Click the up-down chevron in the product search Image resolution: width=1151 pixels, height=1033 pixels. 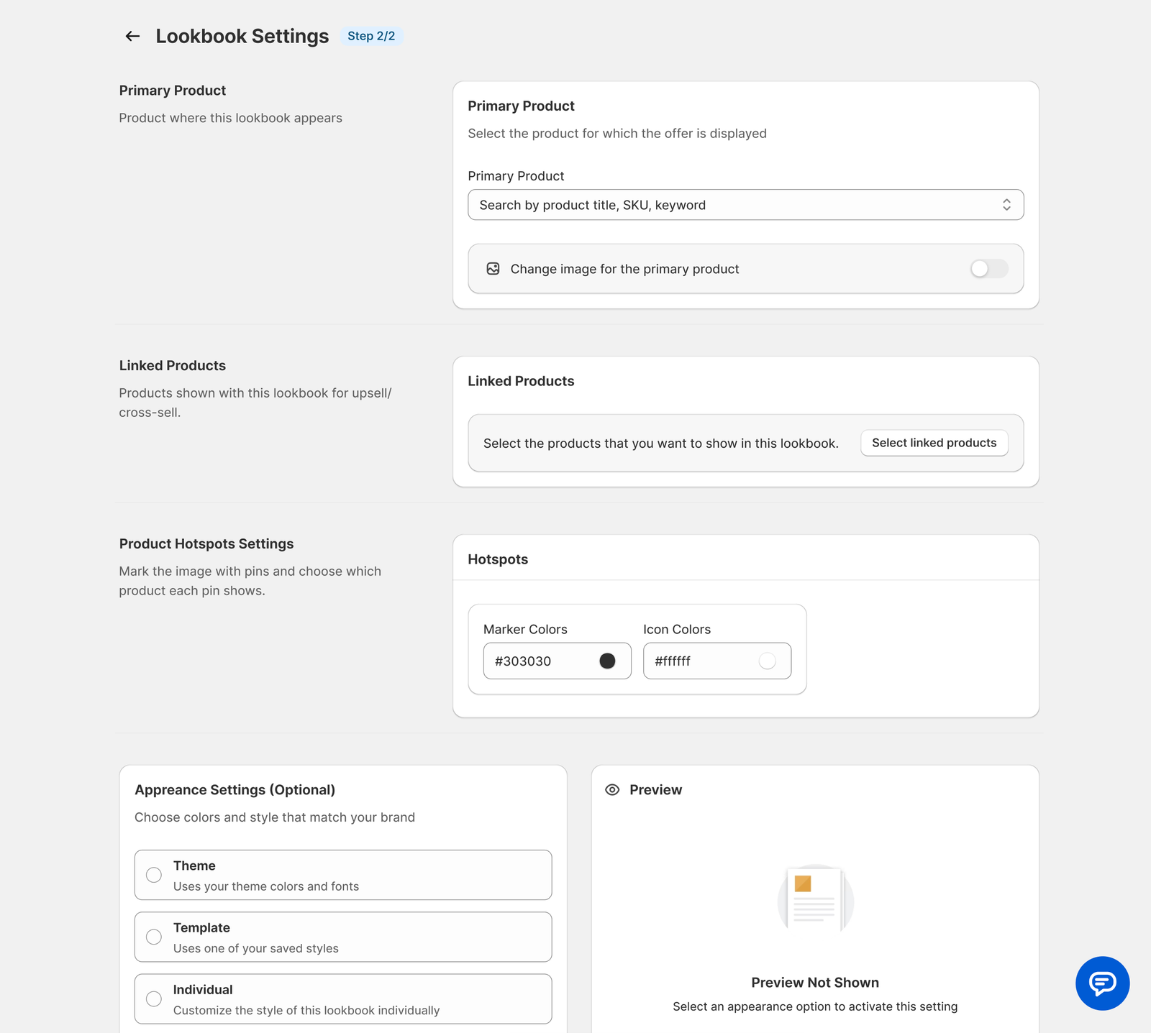tap(1006, 205)
